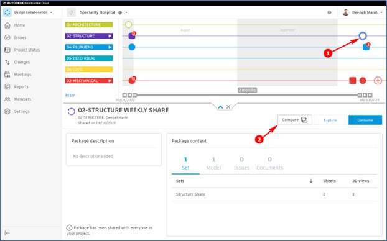387x241 pixels.
Task: Step timeline forward with right arrow button
Action: (x=365, y=95)
